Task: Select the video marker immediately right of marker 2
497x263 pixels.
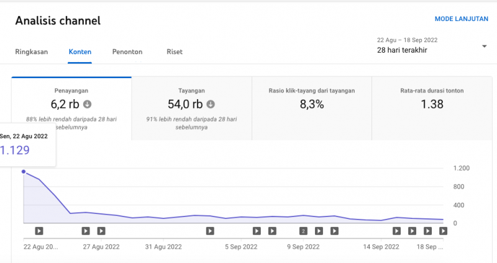Action: point(319,231)
